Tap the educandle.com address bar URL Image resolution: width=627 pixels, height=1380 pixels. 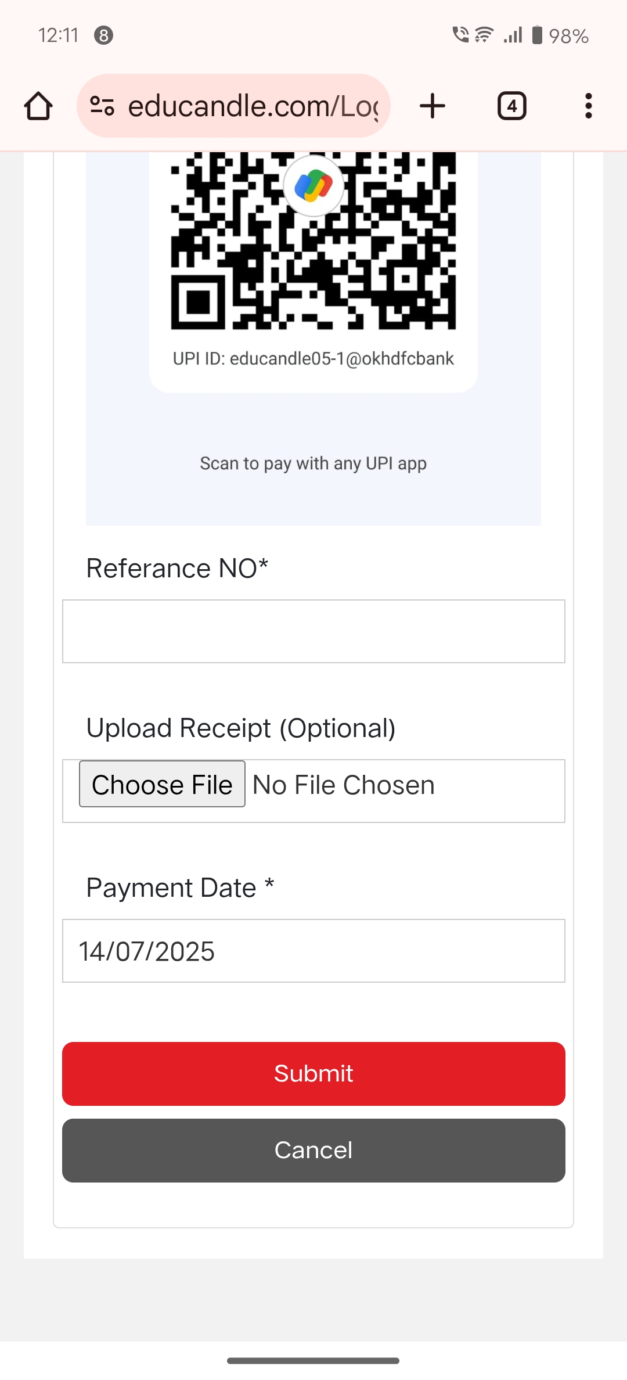click(x=253, y=106)
